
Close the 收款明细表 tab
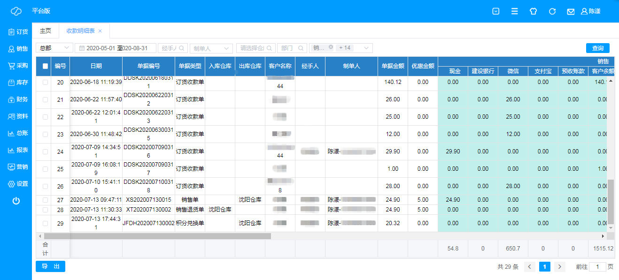click(x=100, y=31)
